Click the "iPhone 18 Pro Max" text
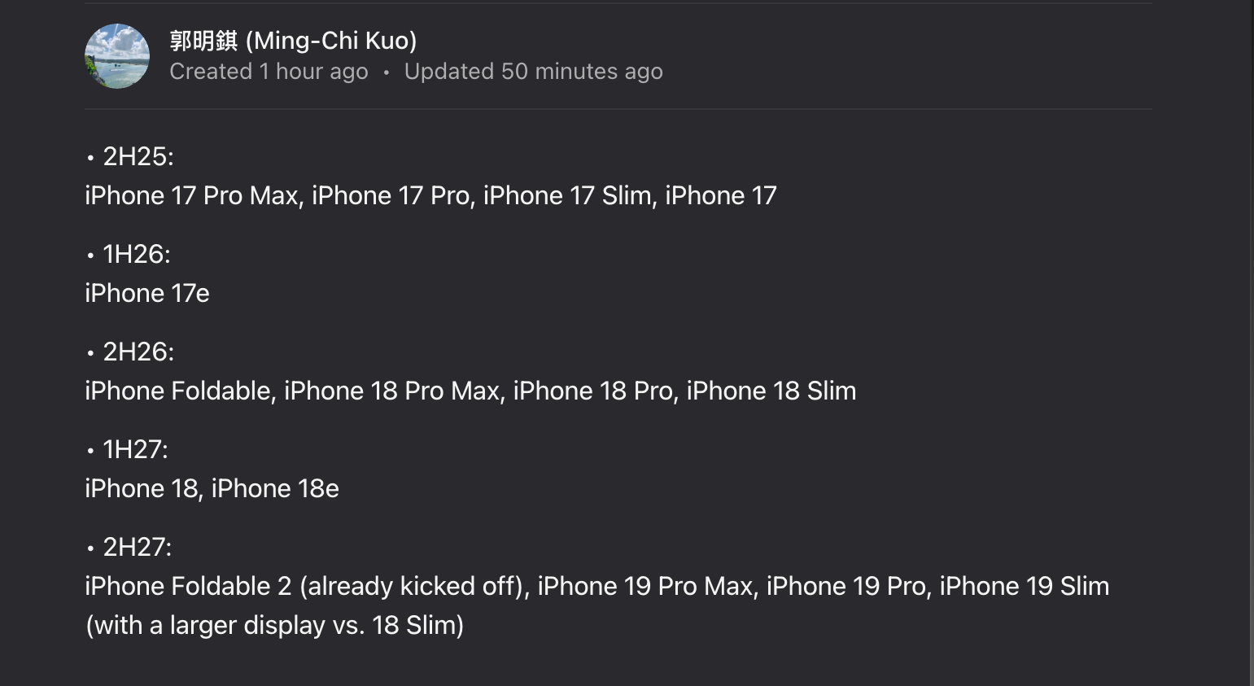This screenshot has width=1254, height=686. click(x=391, y=391)
